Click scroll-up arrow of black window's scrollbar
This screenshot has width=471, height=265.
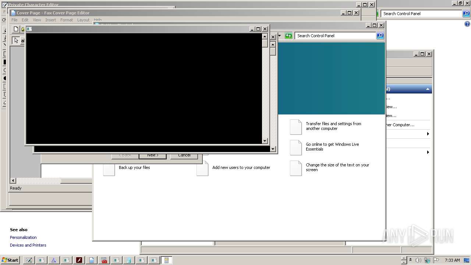[265, 36]
